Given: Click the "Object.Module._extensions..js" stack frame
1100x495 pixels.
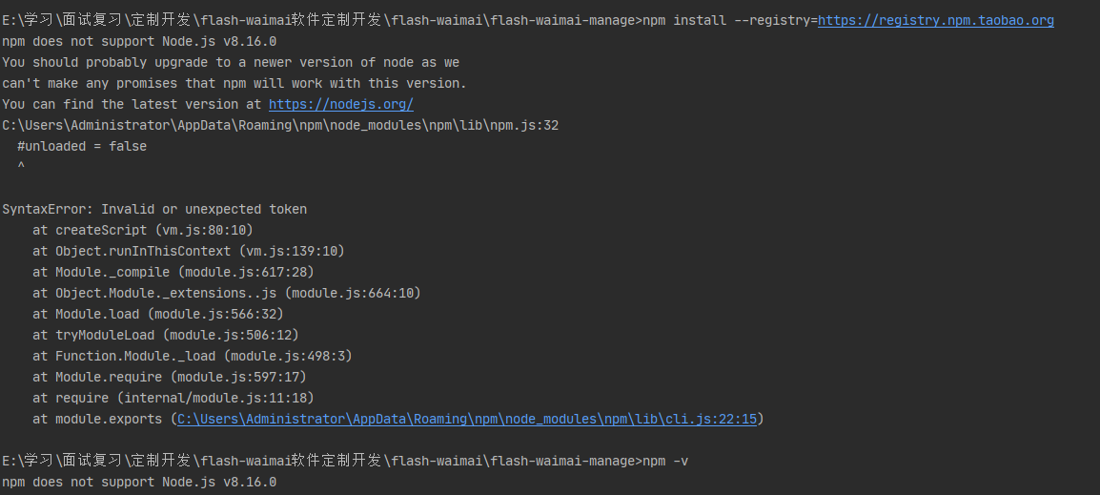Looking at the screenshot, I should click(x=226, y=293).
